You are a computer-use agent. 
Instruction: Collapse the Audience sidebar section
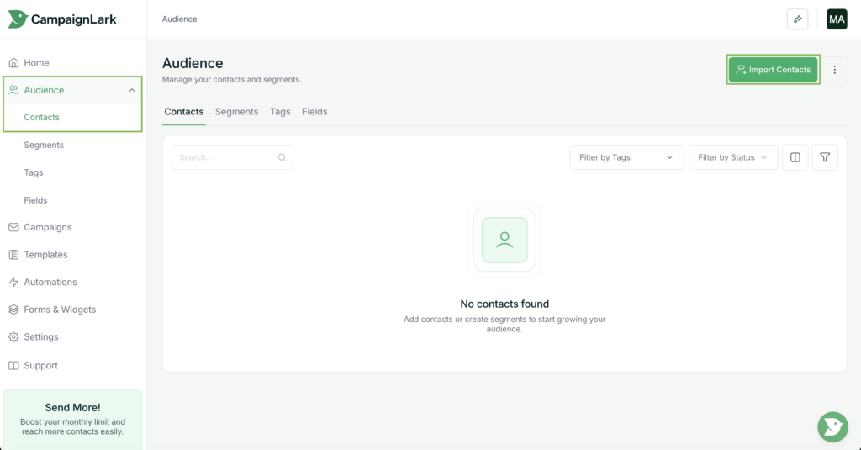coord(131,91)
